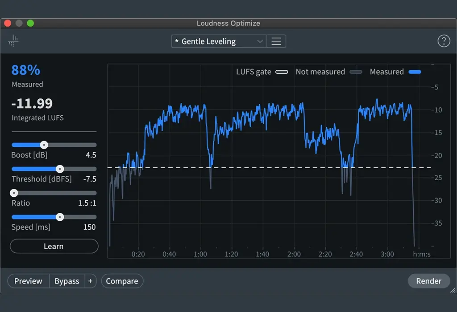This screenshot has height=312, width=457.
Task: Click the Threshold value -7.5
Action: [90, 179]
